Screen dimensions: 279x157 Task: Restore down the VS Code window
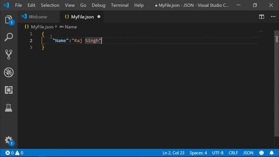point(255,5)
